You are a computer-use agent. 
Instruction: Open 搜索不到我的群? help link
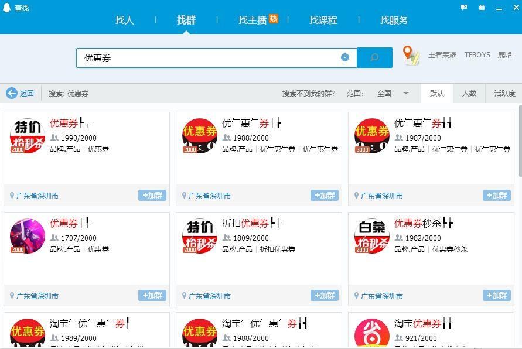(308, 94)
